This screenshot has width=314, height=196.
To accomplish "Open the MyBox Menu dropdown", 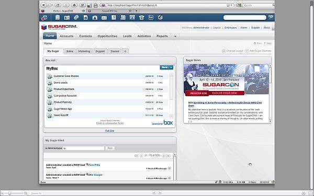I will coord(166,67).
